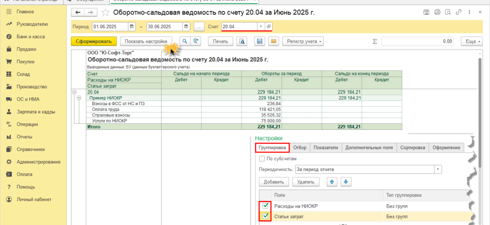Open Зарплата и кадры section in sidebar
The width and height of the screenshot is (490, 225).
[x=35, y=111]
